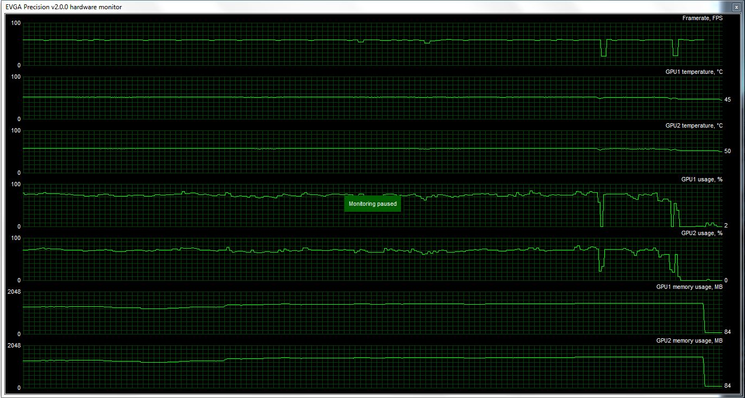The width and height of the screenshot is (745, 398).
Task: Click the GPU2 memory usage value 84
Action: (x=727, y=386)
